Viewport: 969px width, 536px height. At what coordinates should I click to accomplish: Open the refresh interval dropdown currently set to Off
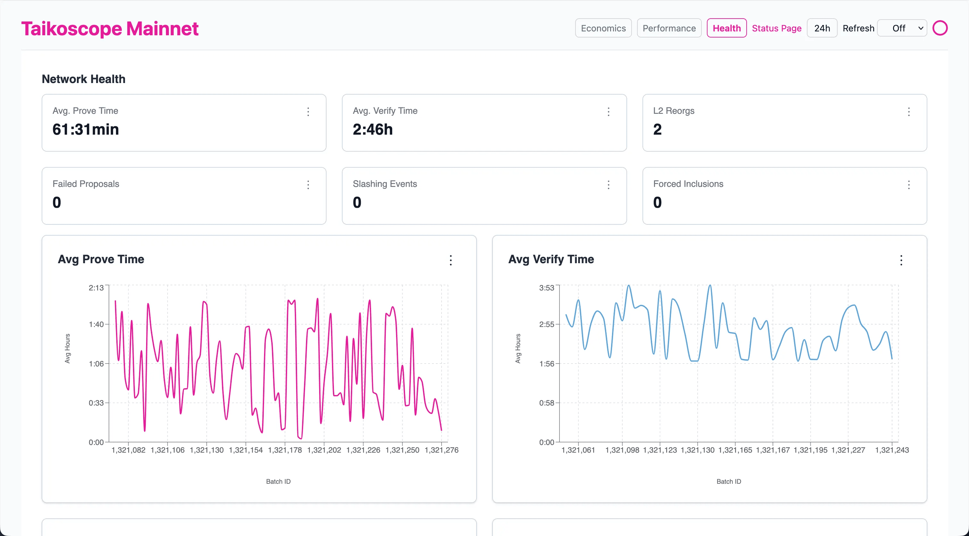click(x=902, y=28)
